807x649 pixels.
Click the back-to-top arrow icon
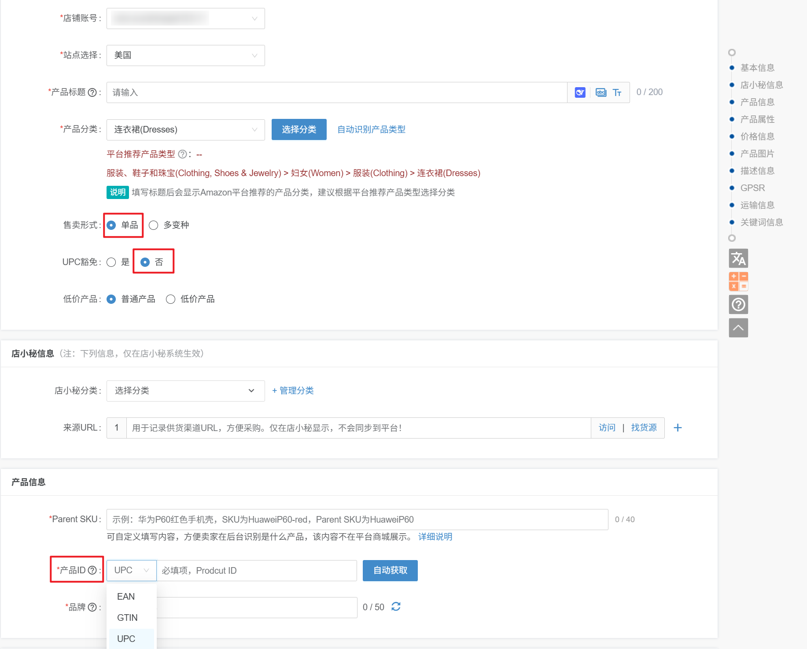[738, 328]
